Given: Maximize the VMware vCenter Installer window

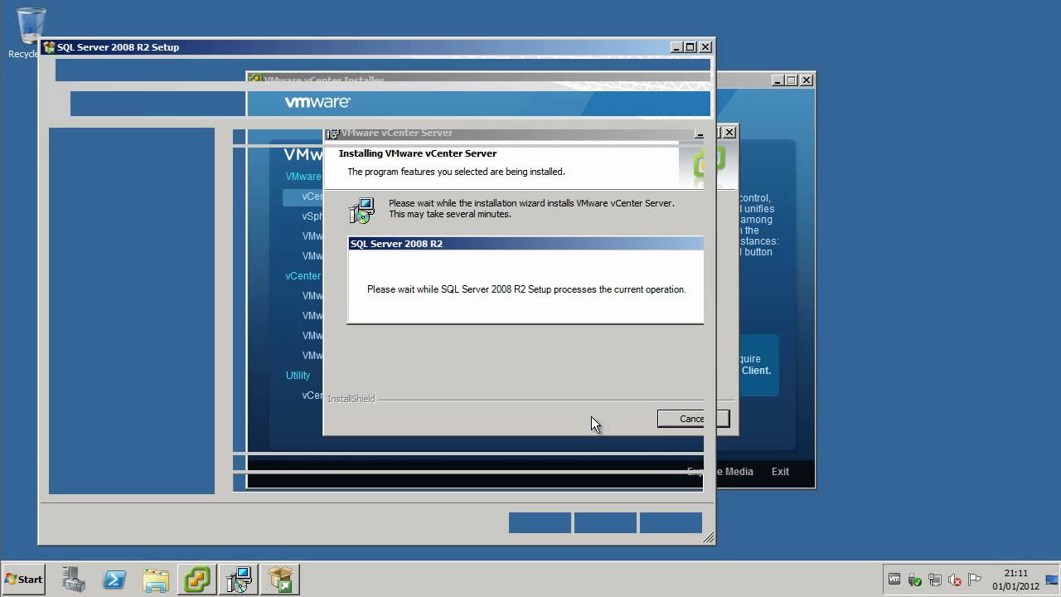Looking at the screenshot, I should click(x=792, y=80).
